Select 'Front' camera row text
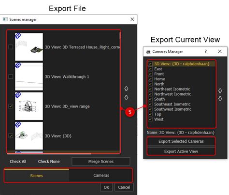 [x=159, y=74]
